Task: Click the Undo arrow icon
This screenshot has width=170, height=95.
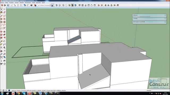Action: point(25,5)
